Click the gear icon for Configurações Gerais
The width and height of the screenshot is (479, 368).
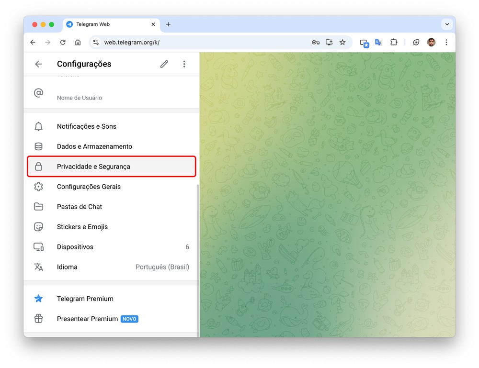39,187
